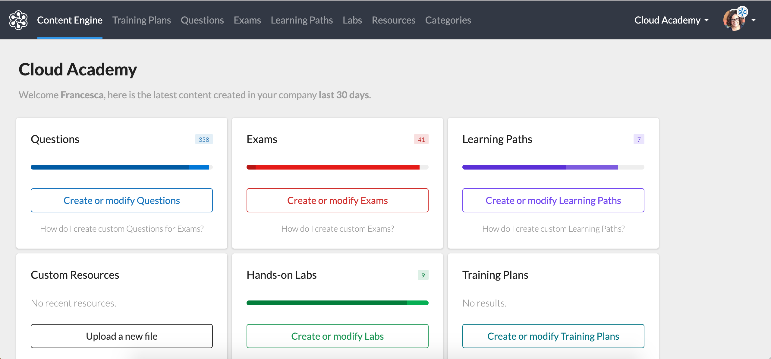Open Resources in the top menu
Viewport: 771px width, 359px height.
pyautogui.click(x=393, y=20)
